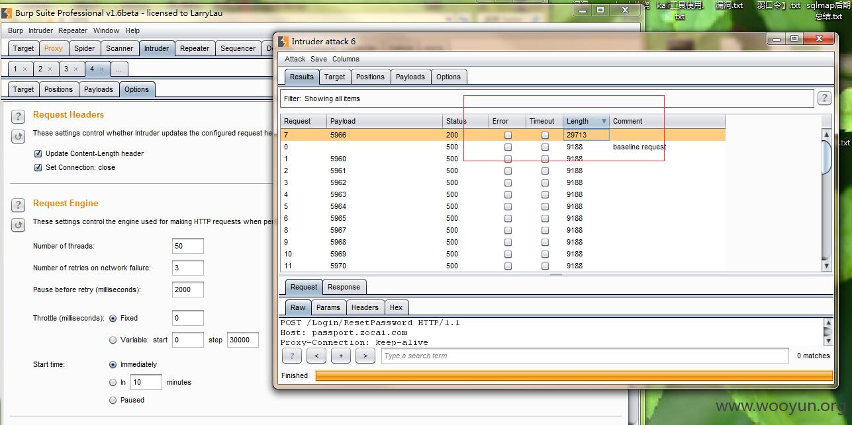Switch to the Hex view tab
Image resolution: width=852 pixels, height=425 pixels.
coord(397,307)
